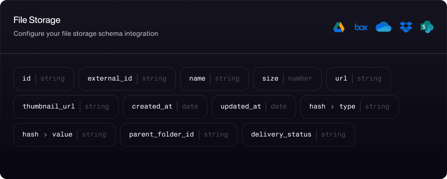The height and width of the screenshot is (179, 447).
Task: Expand the hash > value chevron
Action: [x=45, y=135]
